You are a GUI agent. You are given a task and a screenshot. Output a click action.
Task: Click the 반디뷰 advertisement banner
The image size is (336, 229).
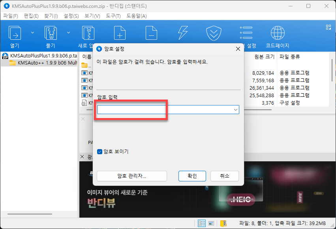coord(207,190)
